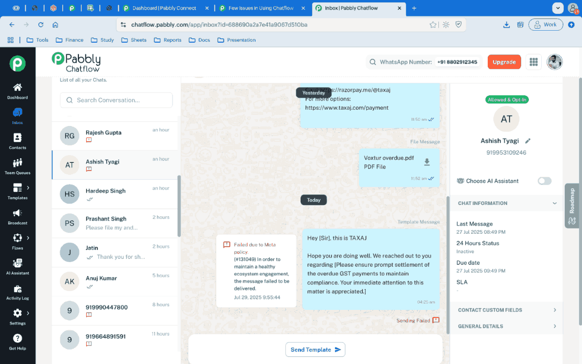Toggle the Choose AI Assistant switch
This screenshot has height=364, width=582.
tap(544, 181)
